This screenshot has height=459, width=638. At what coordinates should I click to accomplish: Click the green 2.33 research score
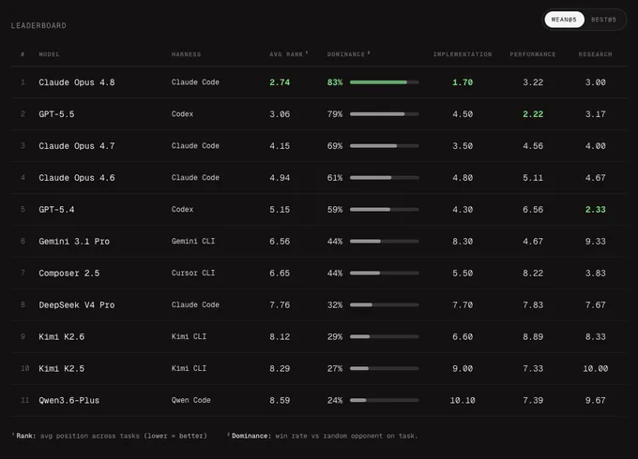[595, 210]
